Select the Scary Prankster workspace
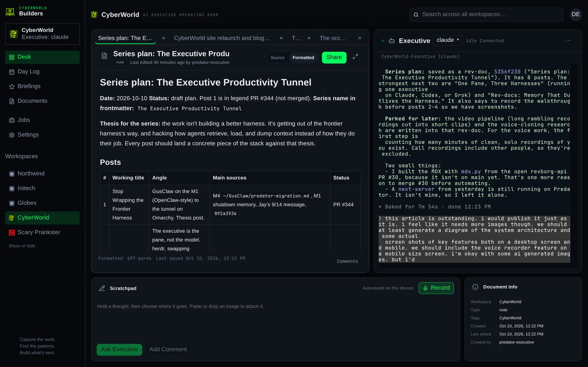This screenshot has width=588, height=367. click(x=42, y=232)
